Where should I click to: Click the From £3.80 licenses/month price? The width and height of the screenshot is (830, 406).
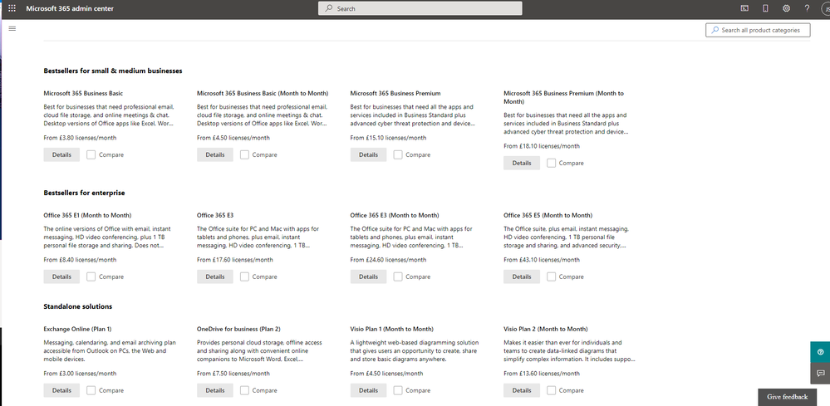pos(80,138)
